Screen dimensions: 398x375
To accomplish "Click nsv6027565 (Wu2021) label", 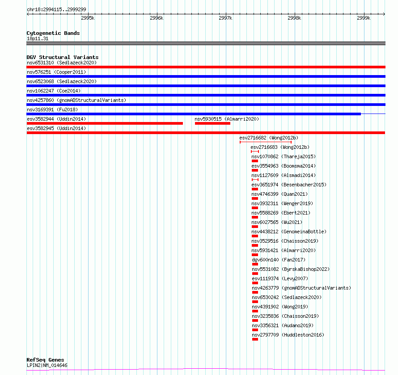I will tap(277, 222).
